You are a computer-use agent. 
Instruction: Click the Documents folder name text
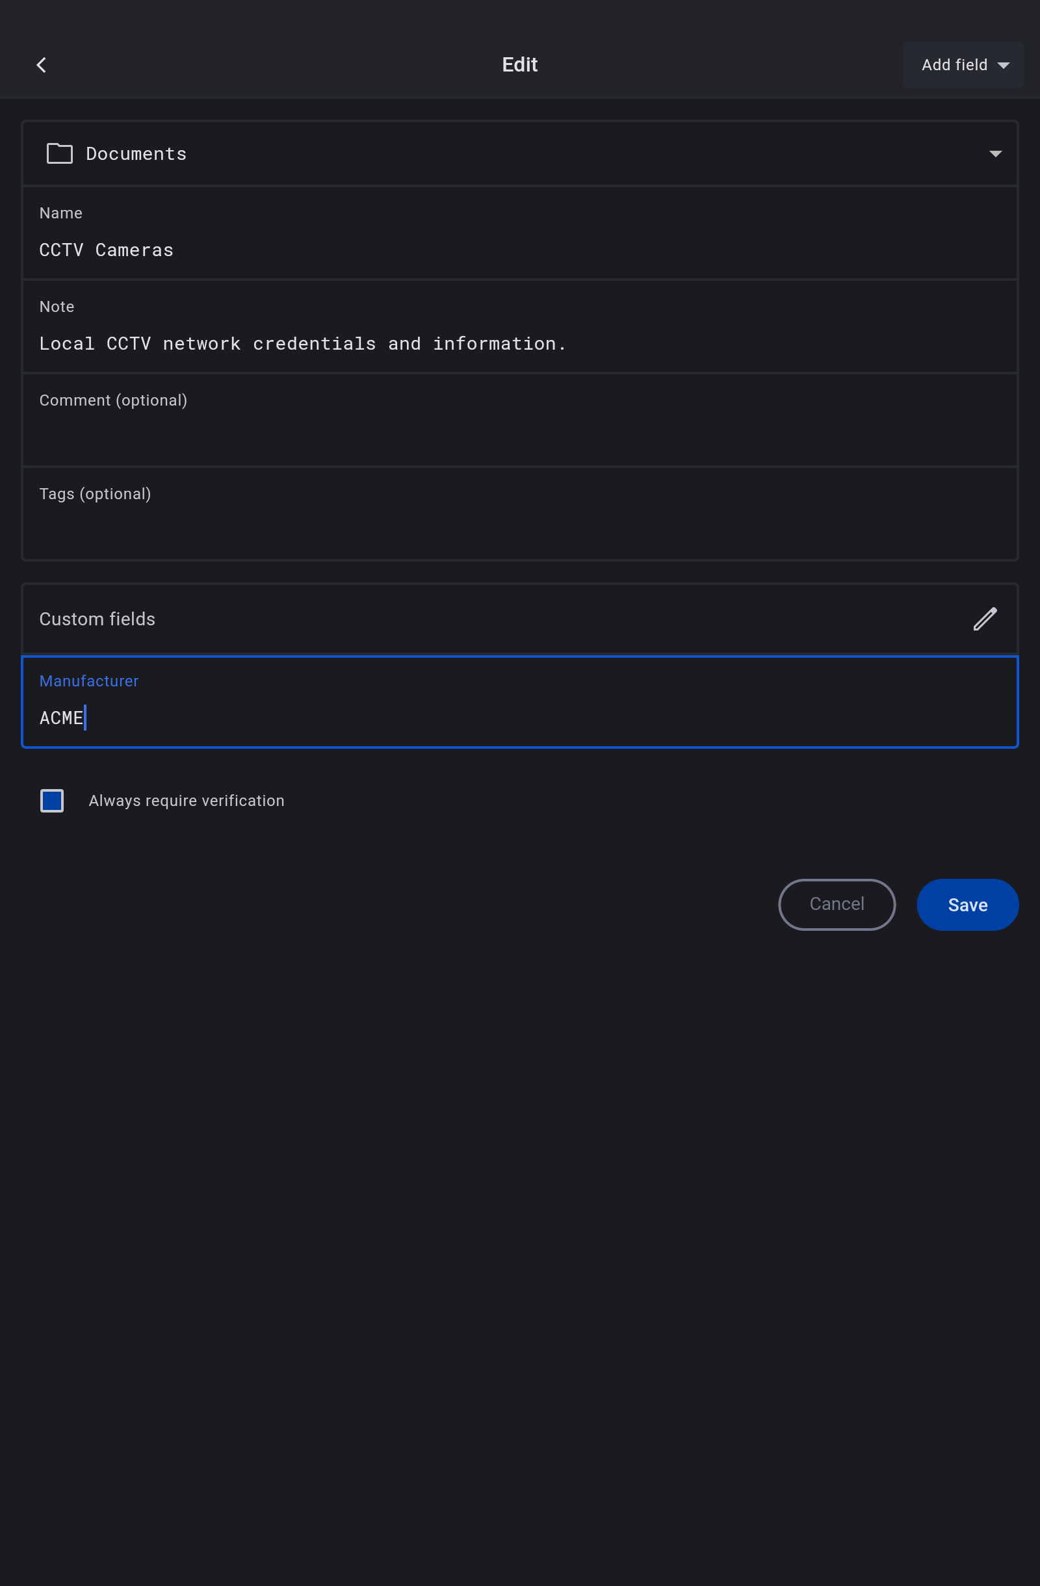136,154
